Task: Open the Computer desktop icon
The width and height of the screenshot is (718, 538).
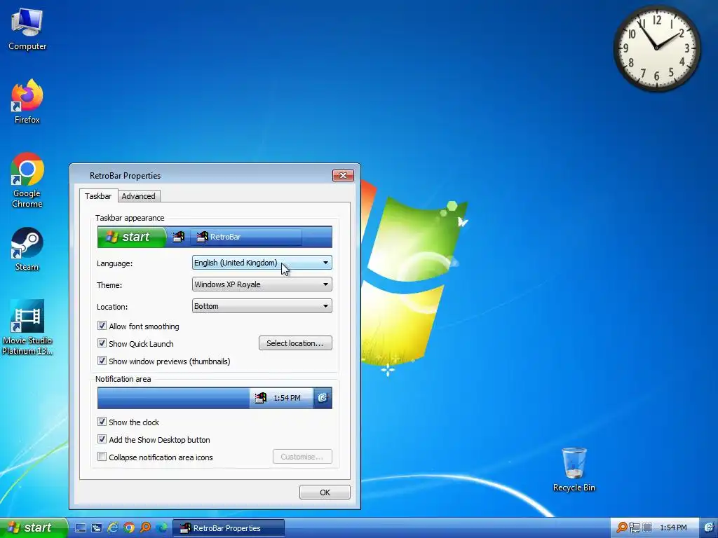Action: (x=27, y=29)
